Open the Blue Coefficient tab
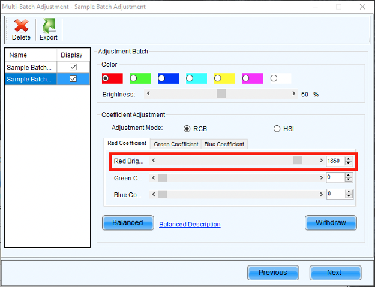This screenshot has width=375, height=287. tap(224, 144)
